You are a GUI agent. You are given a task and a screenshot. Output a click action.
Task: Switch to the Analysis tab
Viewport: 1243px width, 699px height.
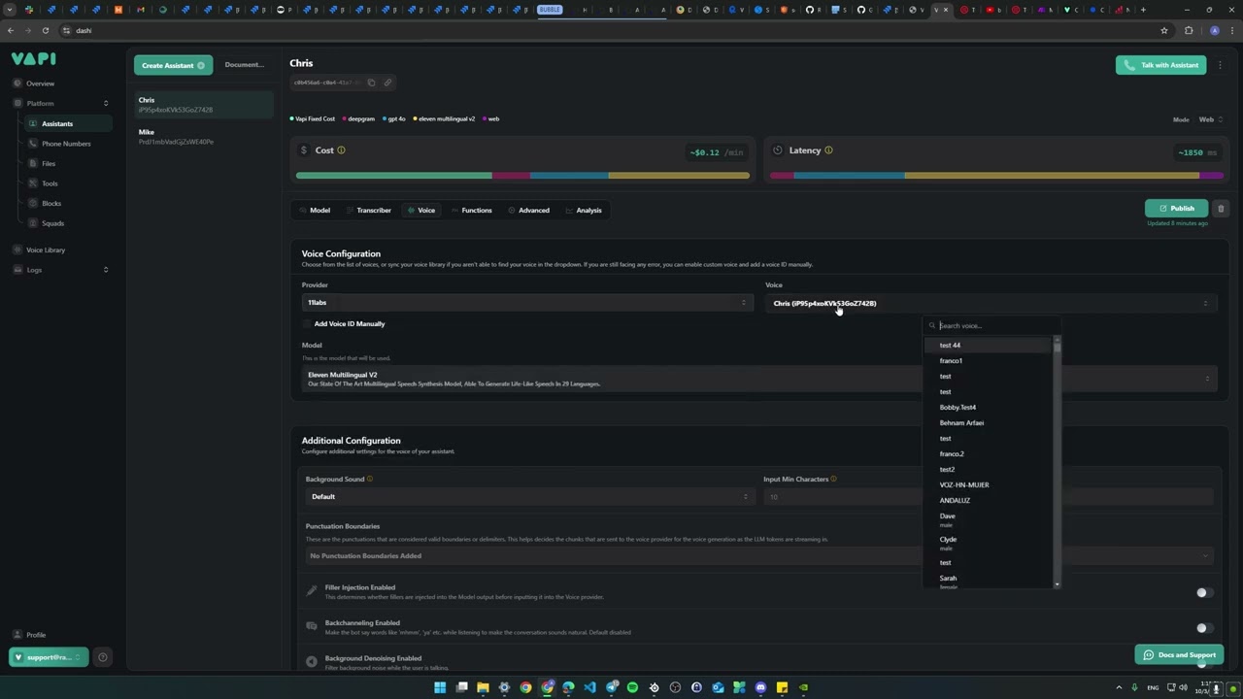(584, 211)
